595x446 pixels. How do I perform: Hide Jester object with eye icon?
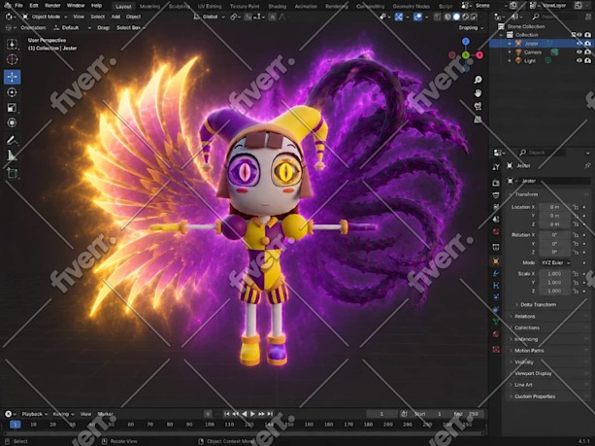579,44
